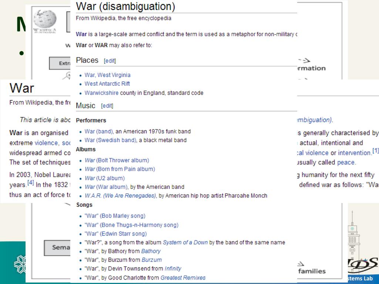This screenshot has height=284, width=379.
Task: Click 'War or WAR may also refer to' text
Action: tap(114, 45)
